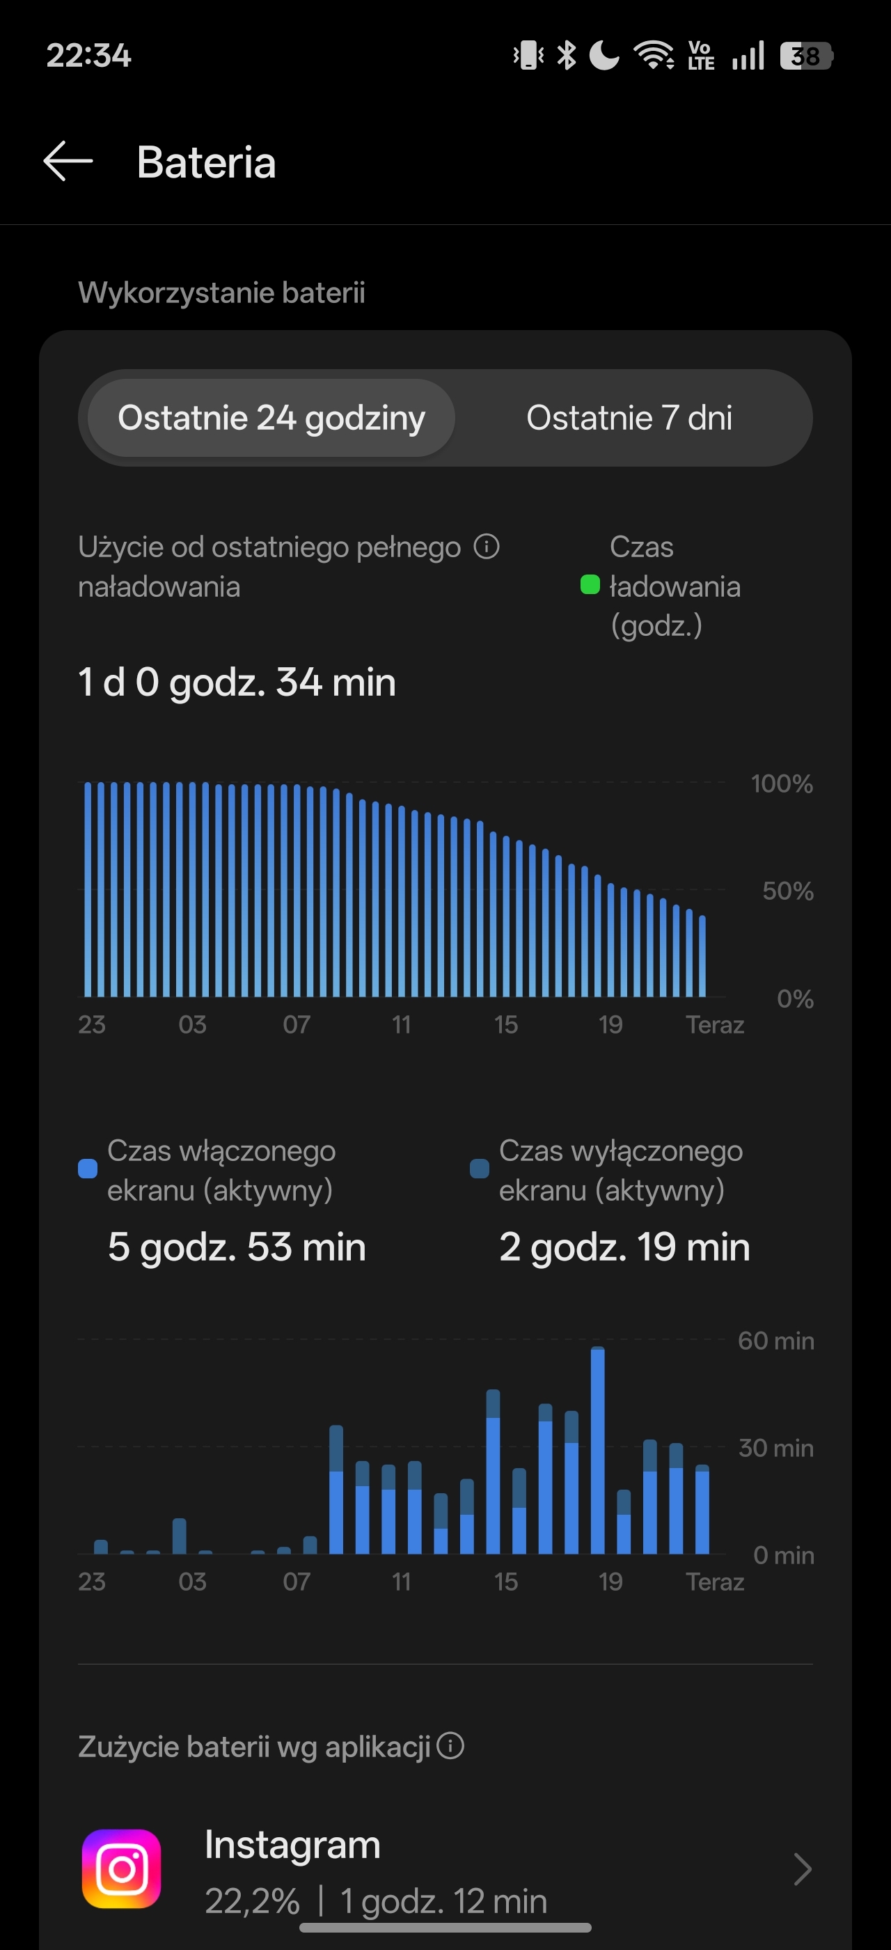The width and height of the screenshot is (891, 1950).
Task: Tap info icon next to Zużycie baterii wg aplikacji
Action: click(451, 1747)
